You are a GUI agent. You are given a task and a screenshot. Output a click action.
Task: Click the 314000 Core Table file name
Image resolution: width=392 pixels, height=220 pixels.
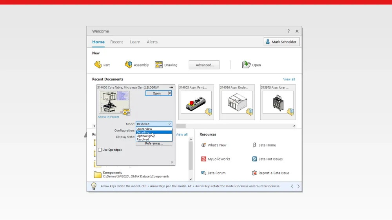(128, 88)
